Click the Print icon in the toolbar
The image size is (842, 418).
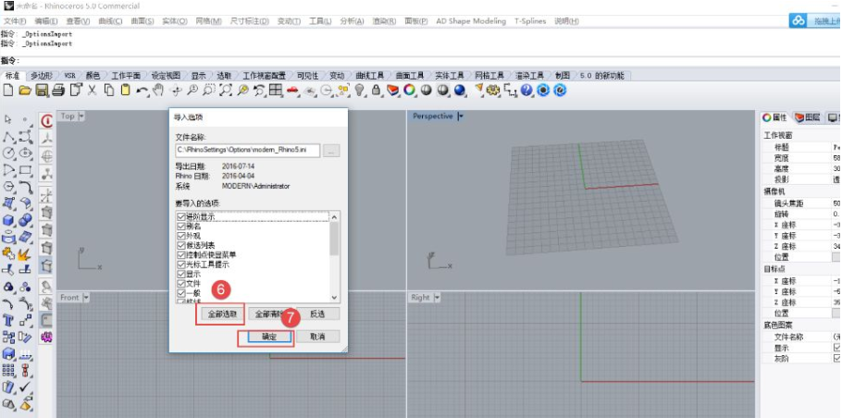click(58, 90)
